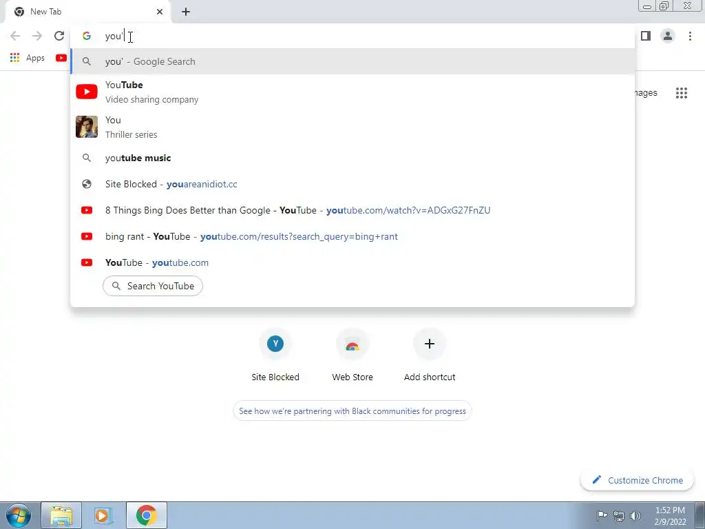Click the You series thumbnail image
The height and width of the screenshot is (529, 705).
[x=87, y=127]
